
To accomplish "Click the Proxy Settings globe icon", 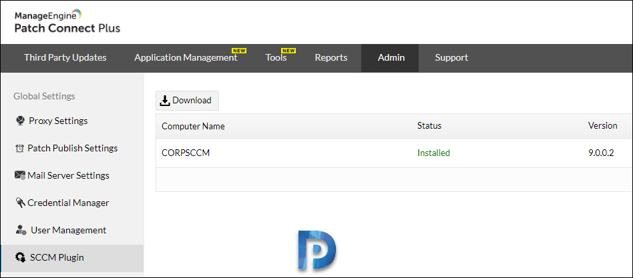I will (20, 121).
